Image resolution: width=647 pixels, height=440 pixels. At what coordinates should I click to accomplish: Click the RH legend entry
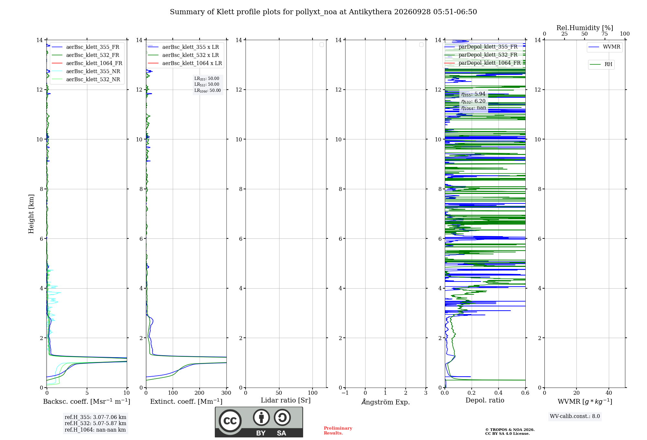point(601,64)
